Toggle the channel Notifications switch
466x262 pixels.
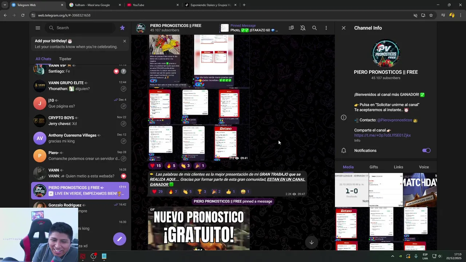(426, 150)
